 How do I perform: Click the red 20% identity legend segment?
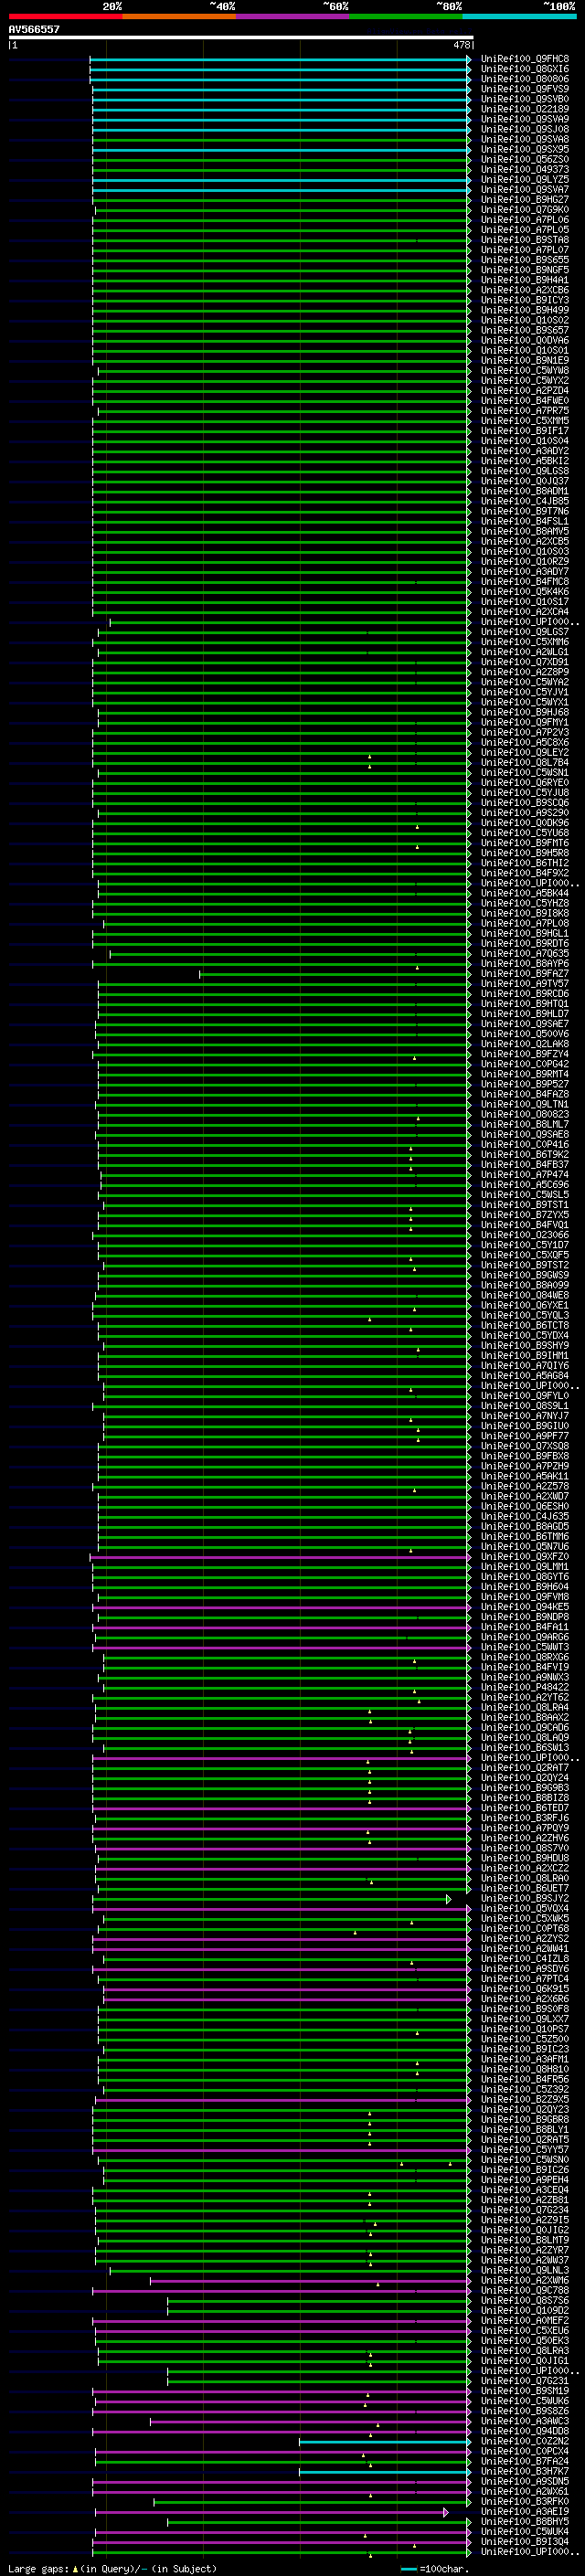point(65,16)
